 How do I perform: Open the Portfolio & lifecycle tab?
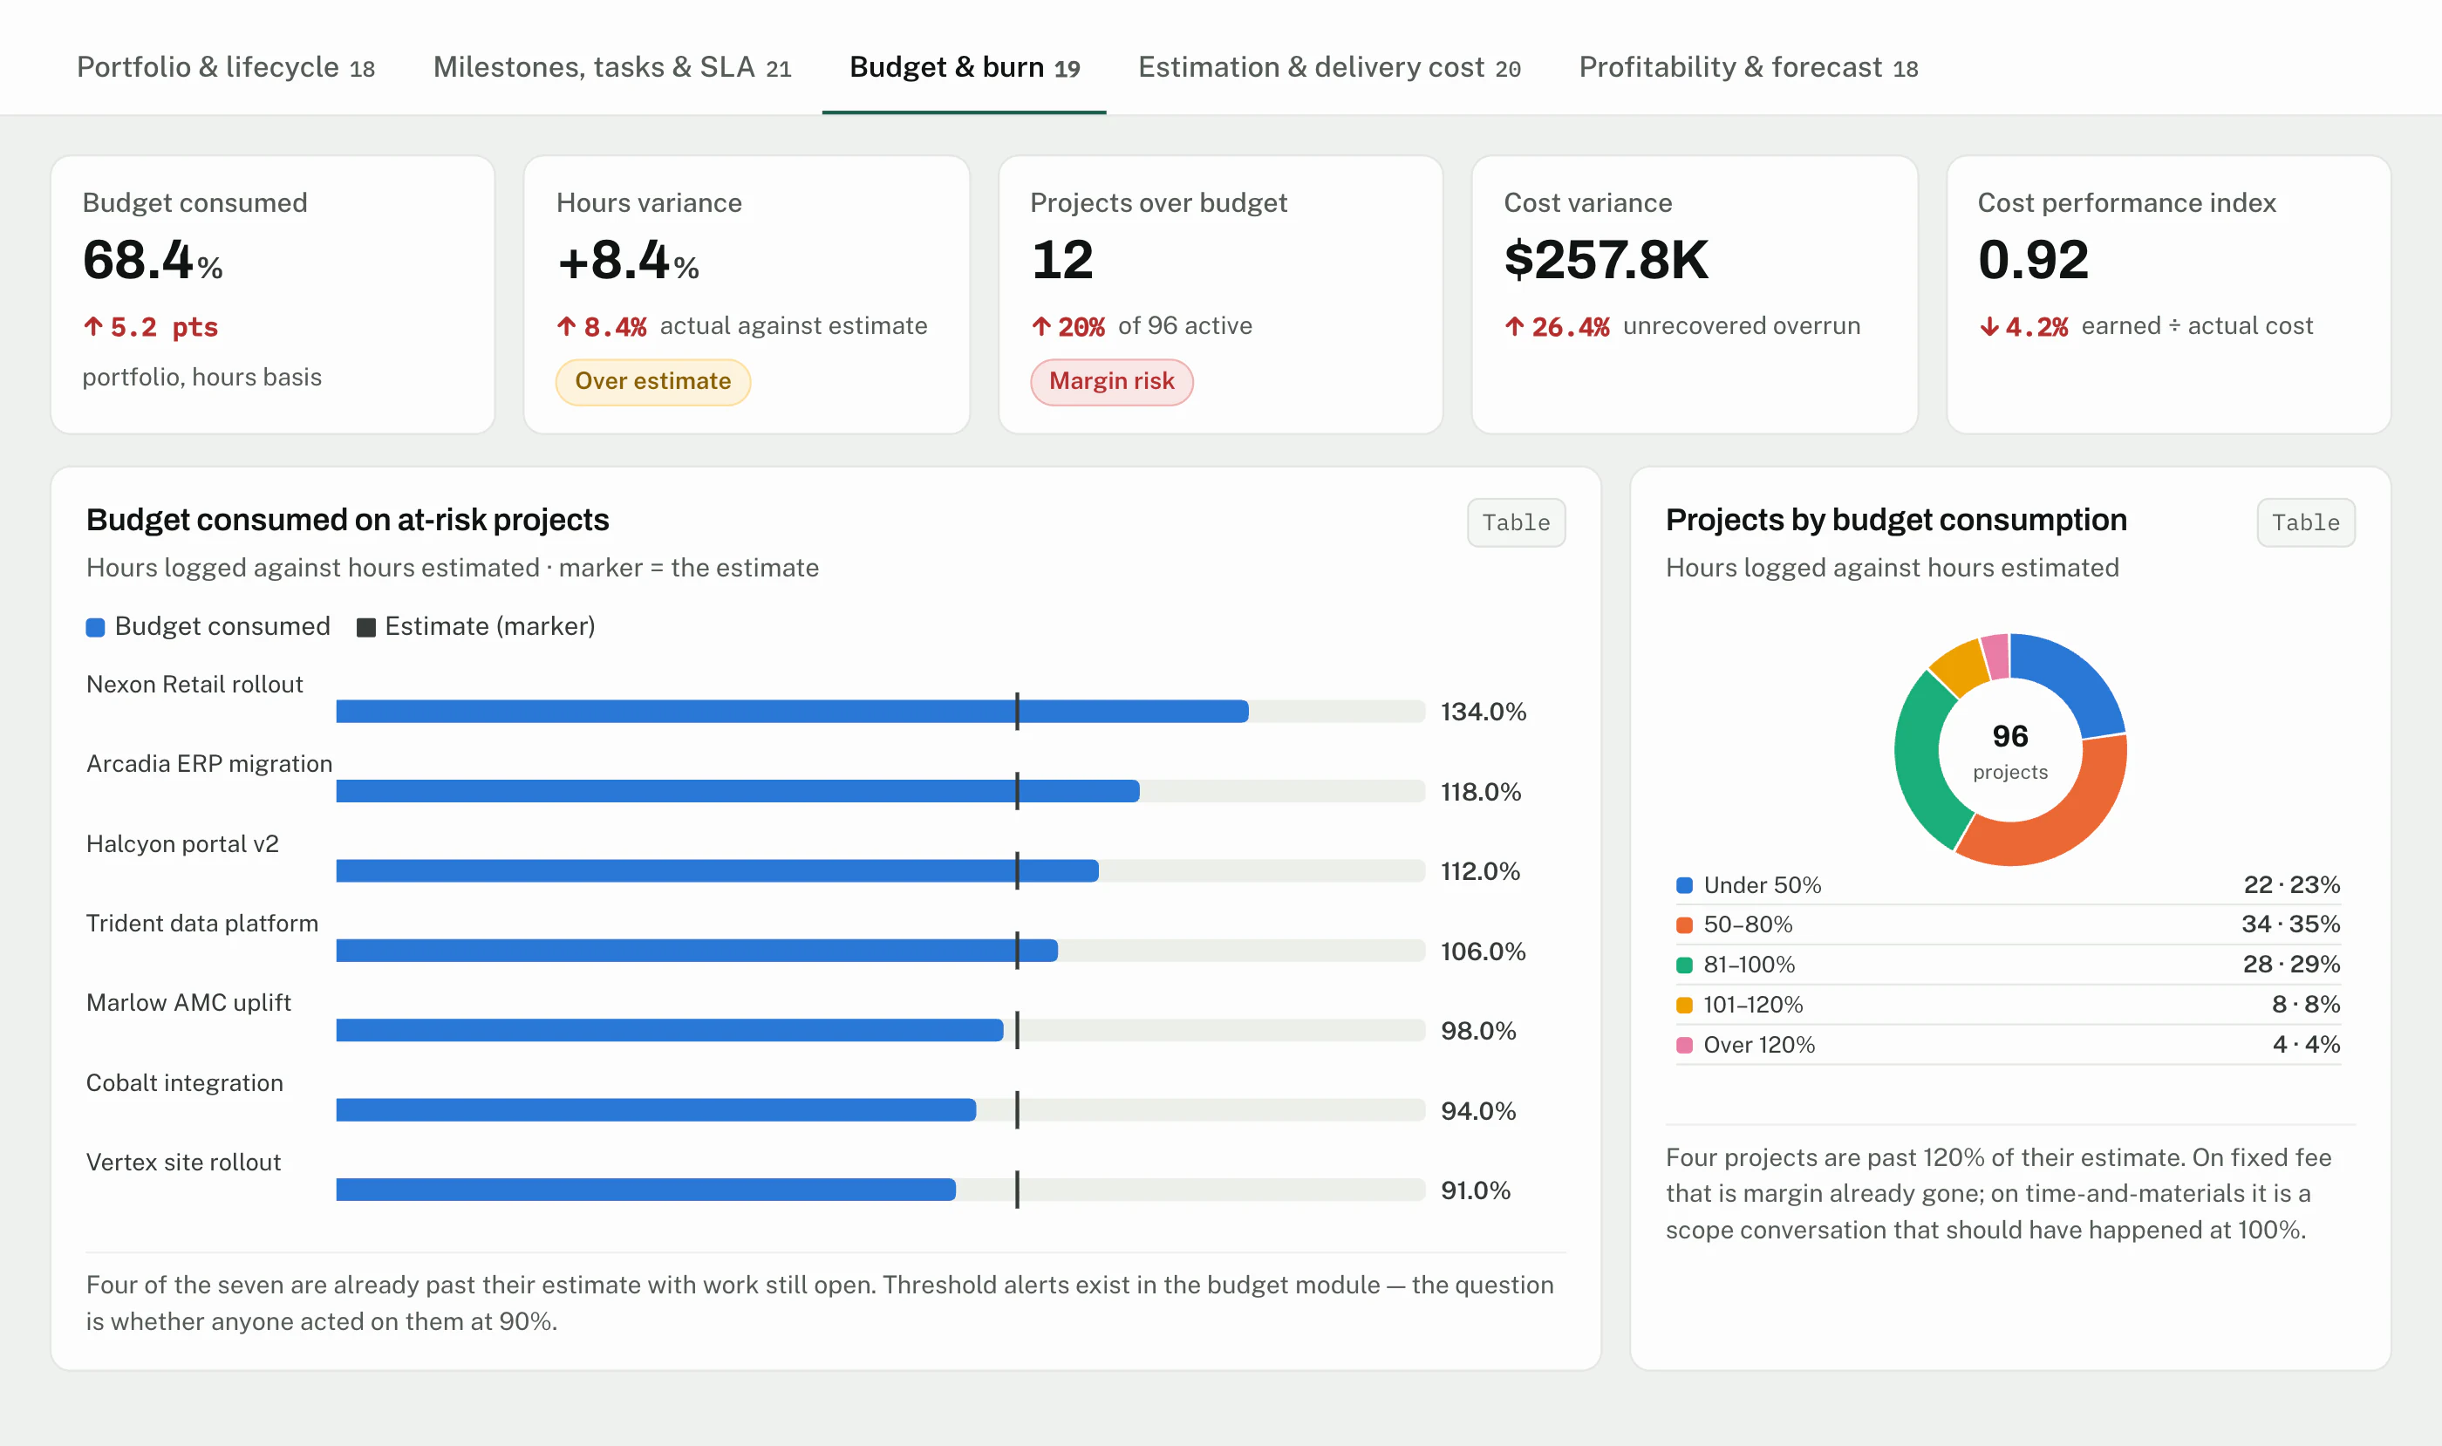pos(225,67)
